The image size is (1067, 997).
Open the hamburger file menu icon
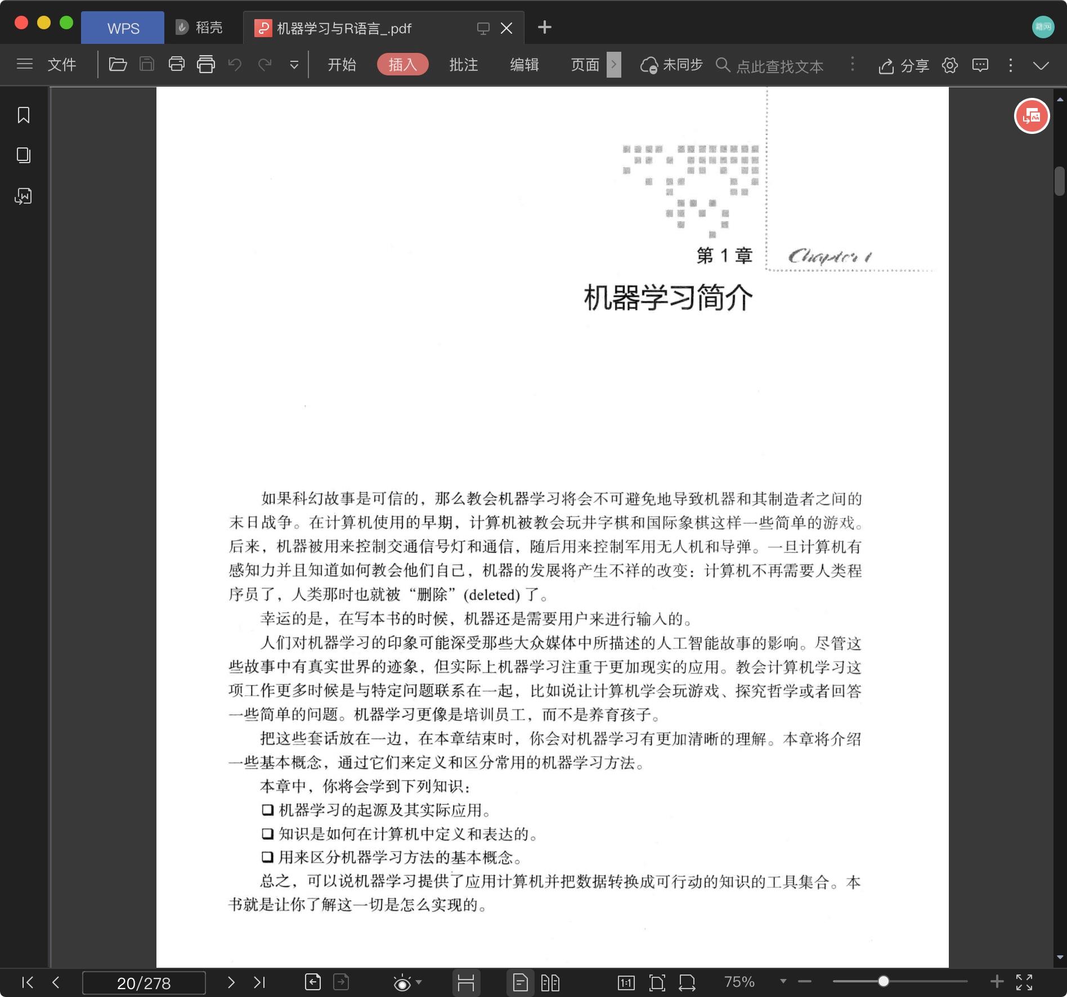click(x=25, y=65)
